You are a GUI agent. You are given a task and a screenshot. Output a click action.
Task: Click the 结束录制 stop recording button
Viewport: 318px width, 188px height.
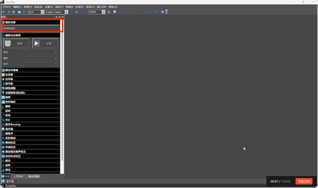point(303,181)
